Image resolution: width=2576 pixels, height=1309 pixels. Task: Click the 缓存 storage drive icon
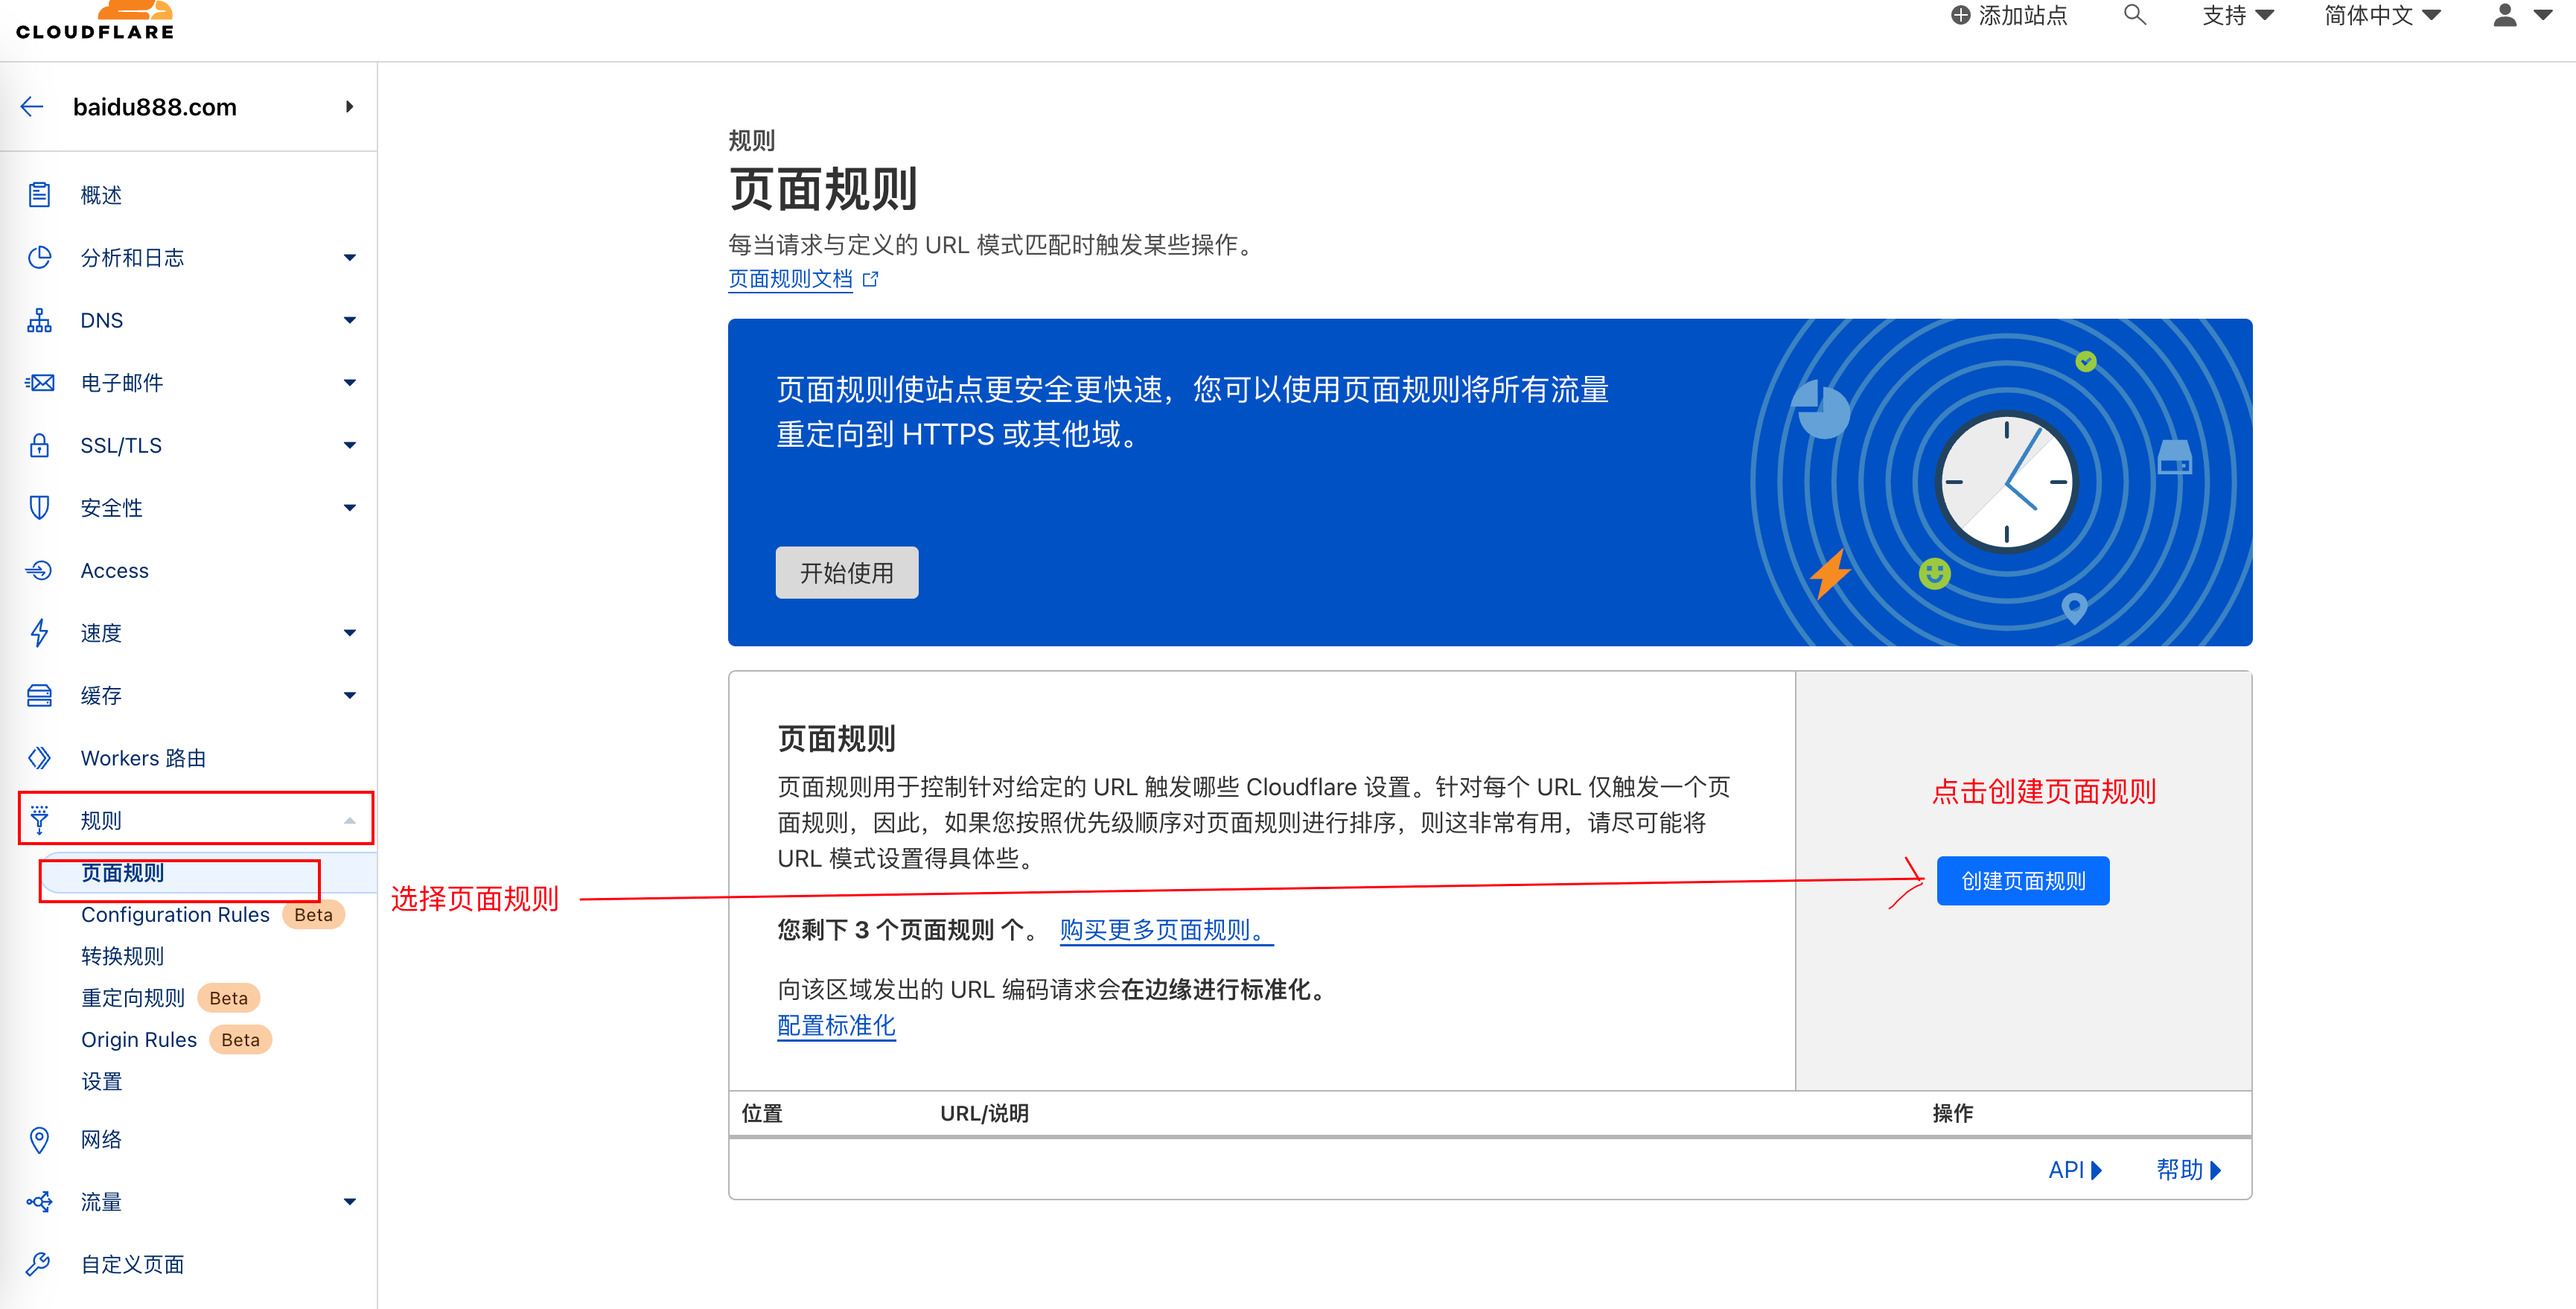39,696
